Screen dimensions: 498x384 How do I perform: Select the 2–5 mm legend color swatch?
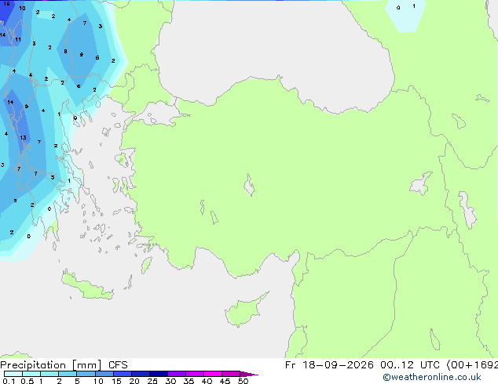coord(68,374)
